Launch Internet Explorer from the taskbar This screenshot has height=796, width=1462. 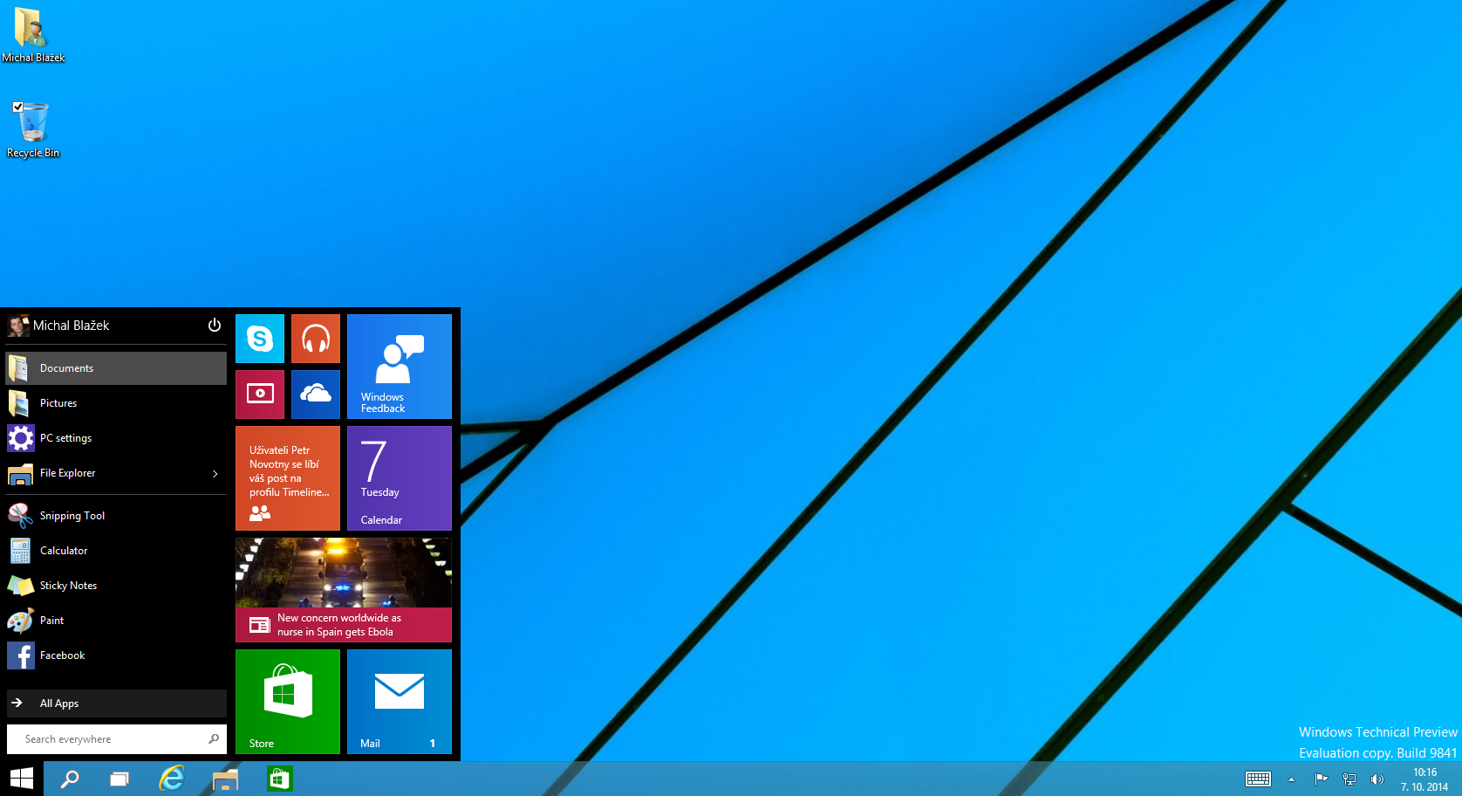coord(172,779)
